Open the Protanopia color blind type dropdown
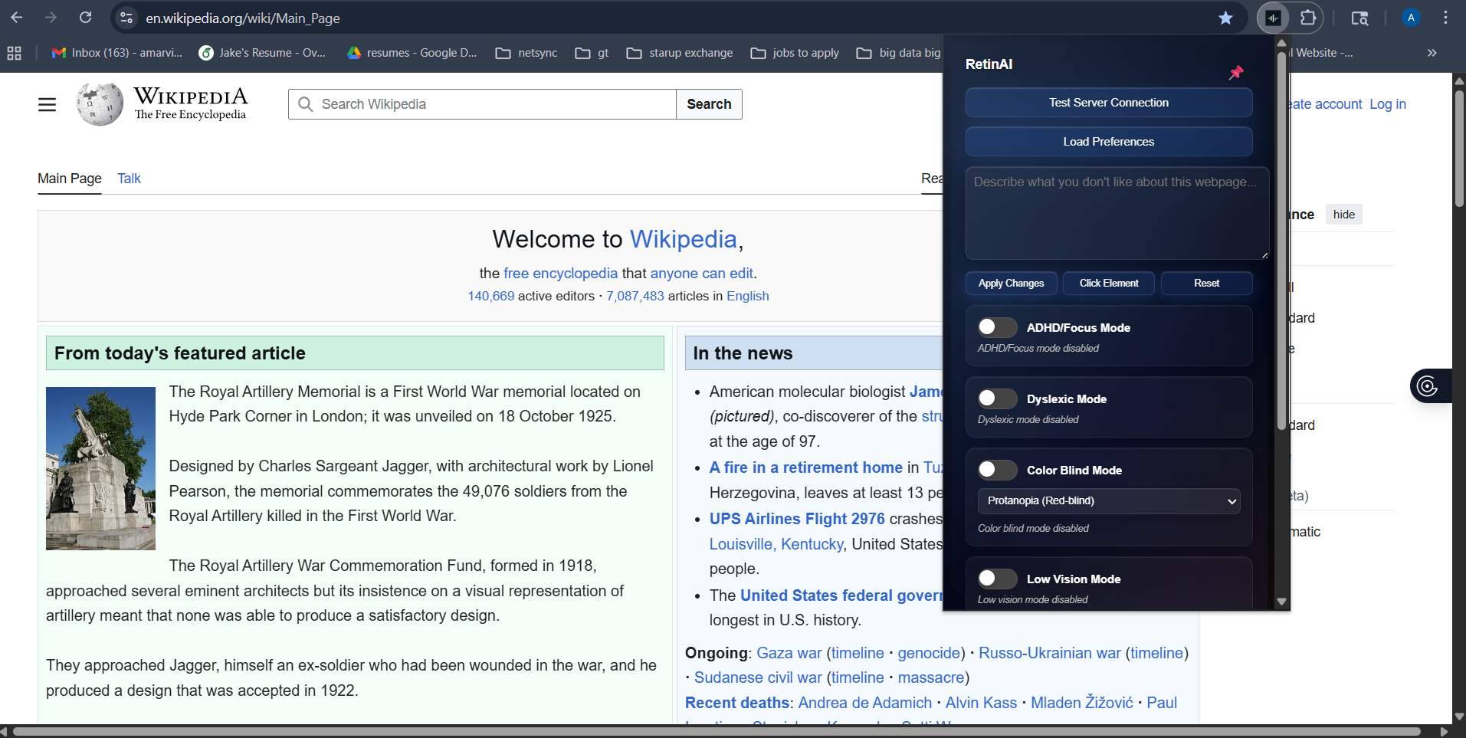Image resolution: width=1466 pixels, height=738 pixels. (1109, 501)
